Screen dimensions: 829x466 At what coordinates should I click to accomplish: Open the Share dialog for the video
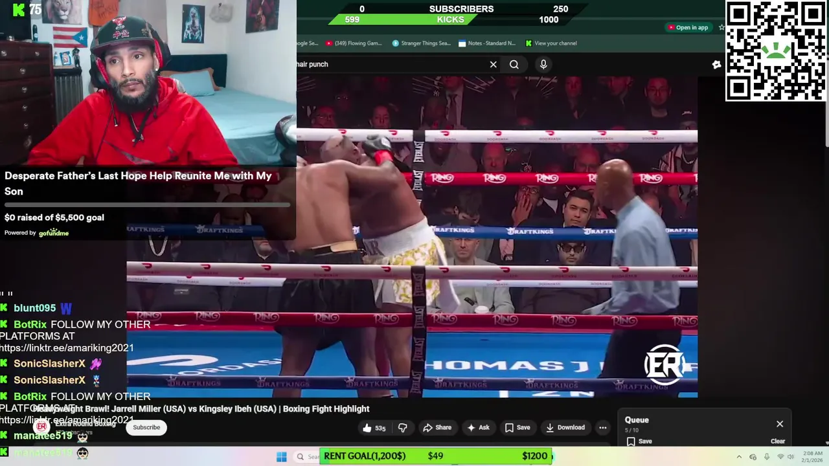point(437,428)
